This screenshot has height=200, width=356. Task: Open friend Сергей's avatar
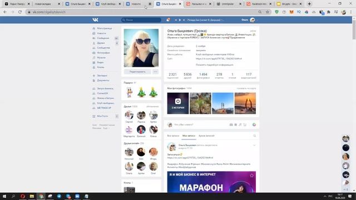[x=129, y=115]
